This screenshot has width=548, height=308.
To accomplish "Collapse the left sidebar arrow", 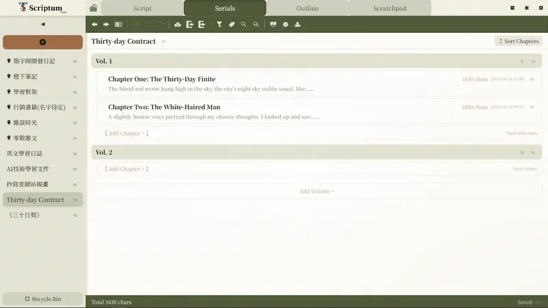I will click(x=43, y=25).
